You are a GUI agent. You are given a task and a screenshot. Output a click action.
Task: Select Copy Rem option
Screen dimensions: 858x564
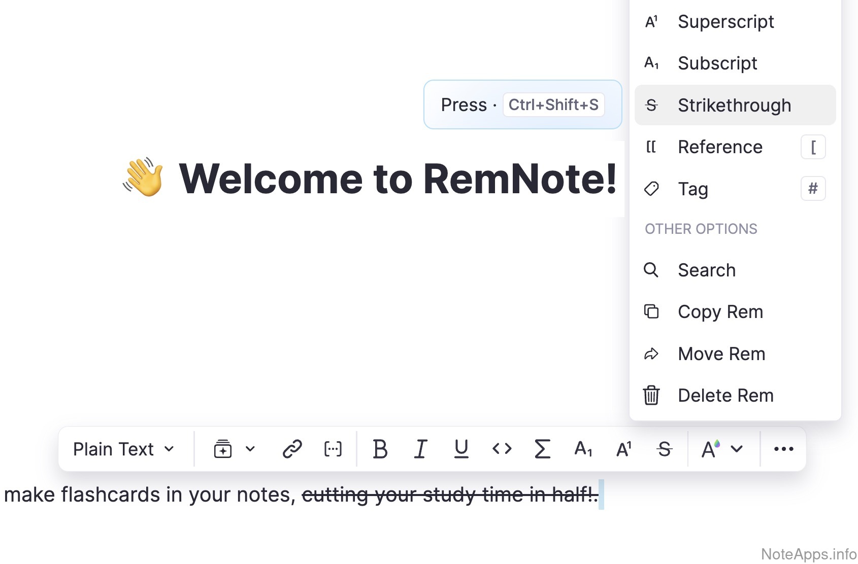click(x=720, y=311)
